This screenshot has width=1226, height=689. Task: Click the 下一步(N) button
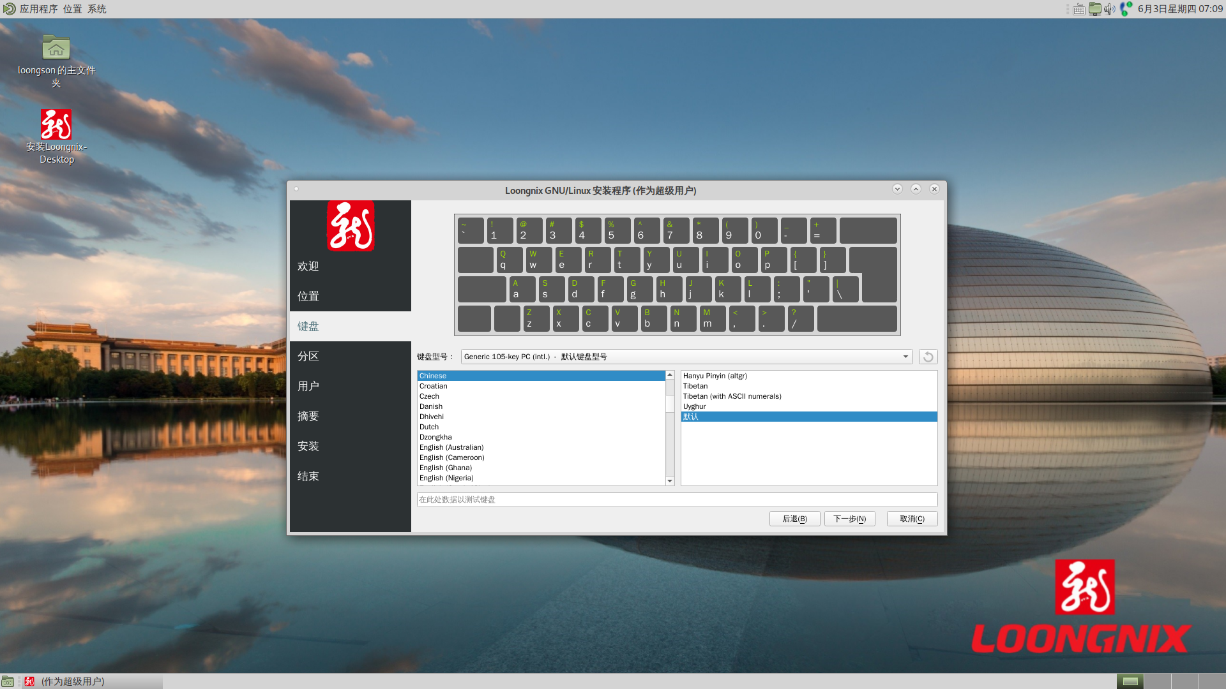pos(849,519)
